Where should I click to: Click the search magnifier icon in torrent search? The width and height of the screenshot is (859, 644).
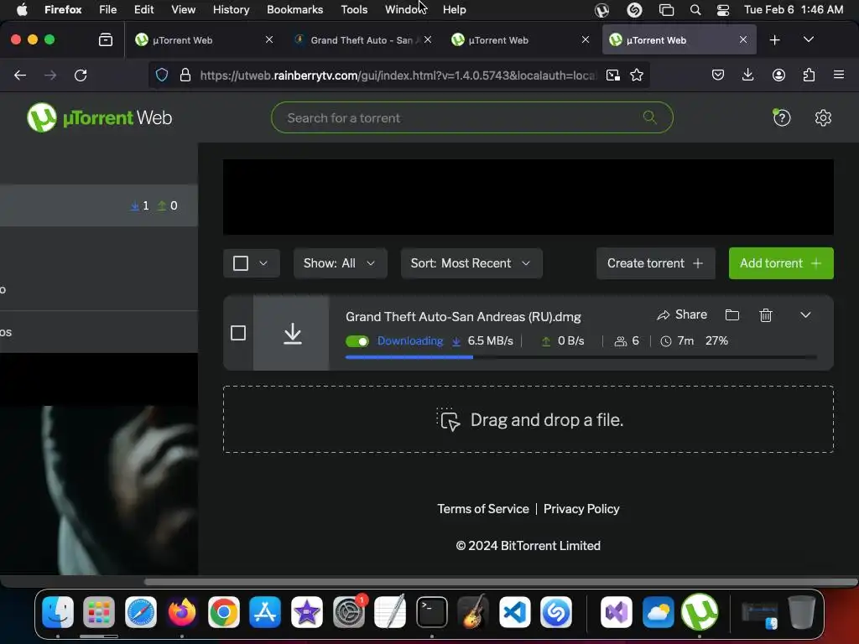pos(650,117)
